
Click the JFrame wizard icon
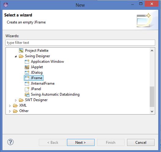[27, 78]
